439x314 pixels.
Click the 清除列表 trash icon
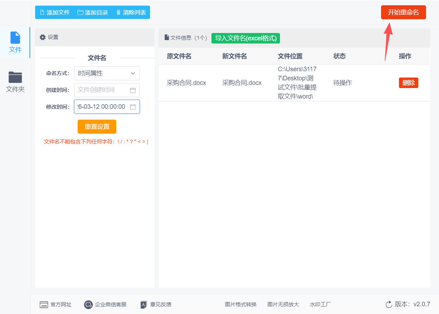point(118,12)
